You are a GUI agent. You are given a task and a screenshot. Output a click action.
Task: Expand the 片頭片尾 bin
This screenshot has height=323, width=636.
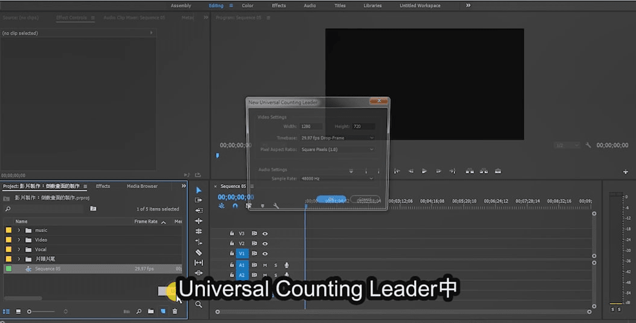coord(19,259)
